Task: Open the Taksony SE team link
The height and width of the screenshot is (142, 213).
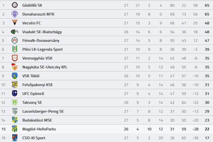Action: pyautogui.click(x=32, y=102)
